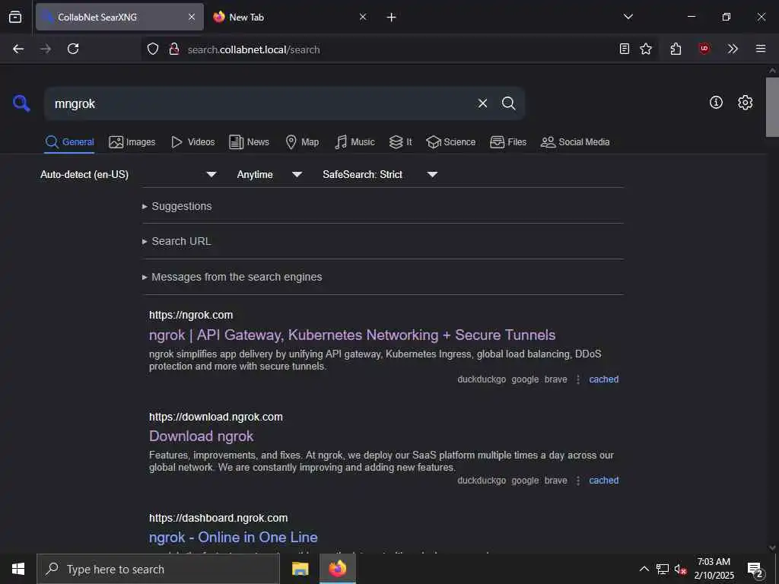Open ngrok - Online in One Line result

(233, 538)
